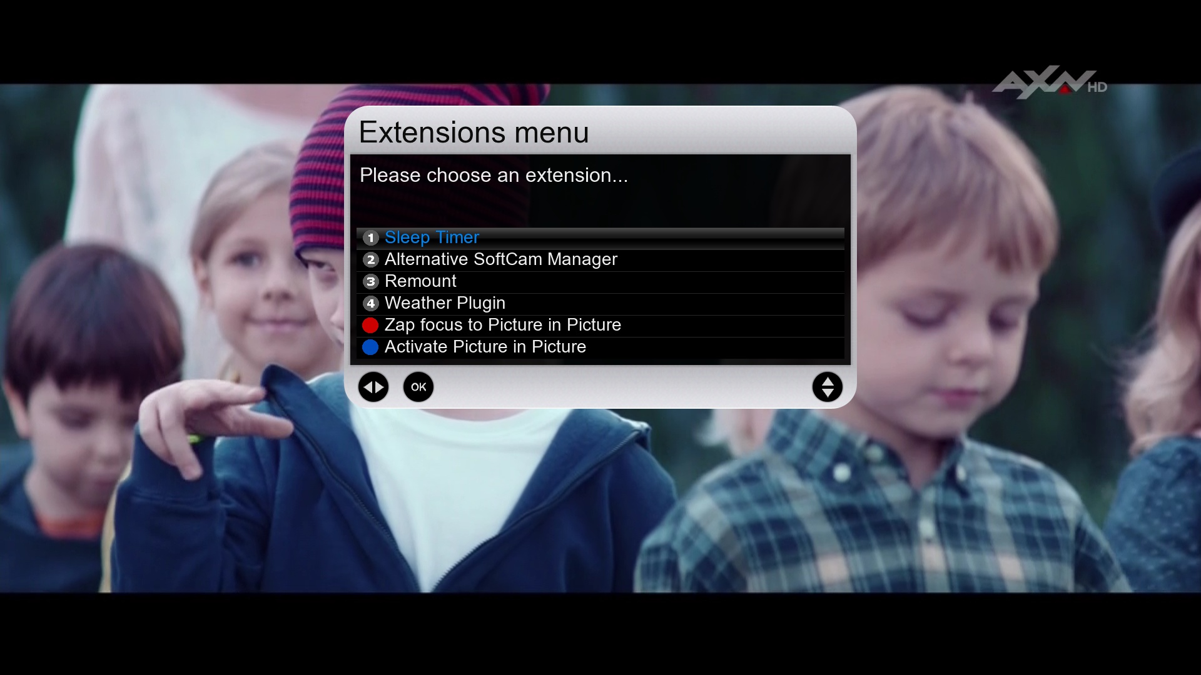Click the number 2 badge beside Alternative SoftCam Manager
This screenshot has height=675, width=1201.
(371, 260)
